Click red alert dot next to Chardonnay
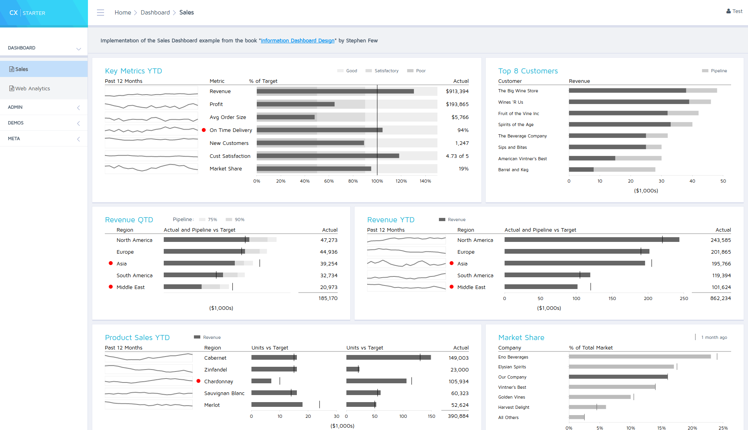748x430 pixels. click(x=198, y=381)
